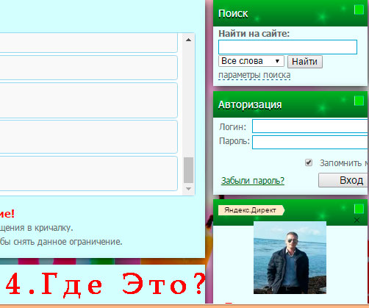Viewport: 369px width, 308px height.
Task: Click the scroll up arrow of the message list
Action: 188,40
